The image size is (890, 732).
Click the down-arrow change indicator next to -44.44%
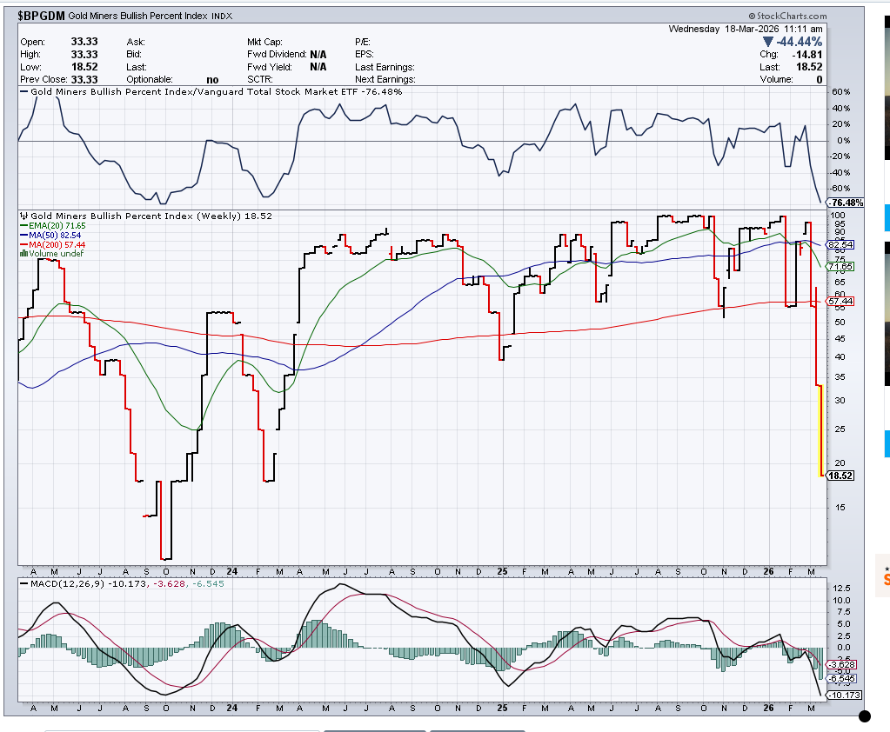(766, 42)
